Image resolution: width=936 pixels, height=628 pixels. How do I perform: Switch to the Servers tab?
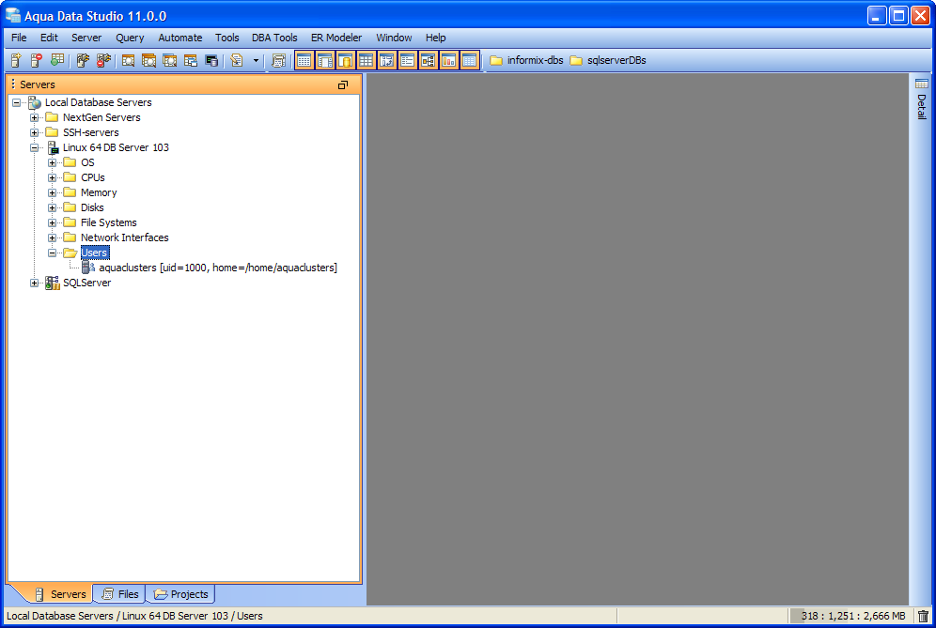point(60,594)
